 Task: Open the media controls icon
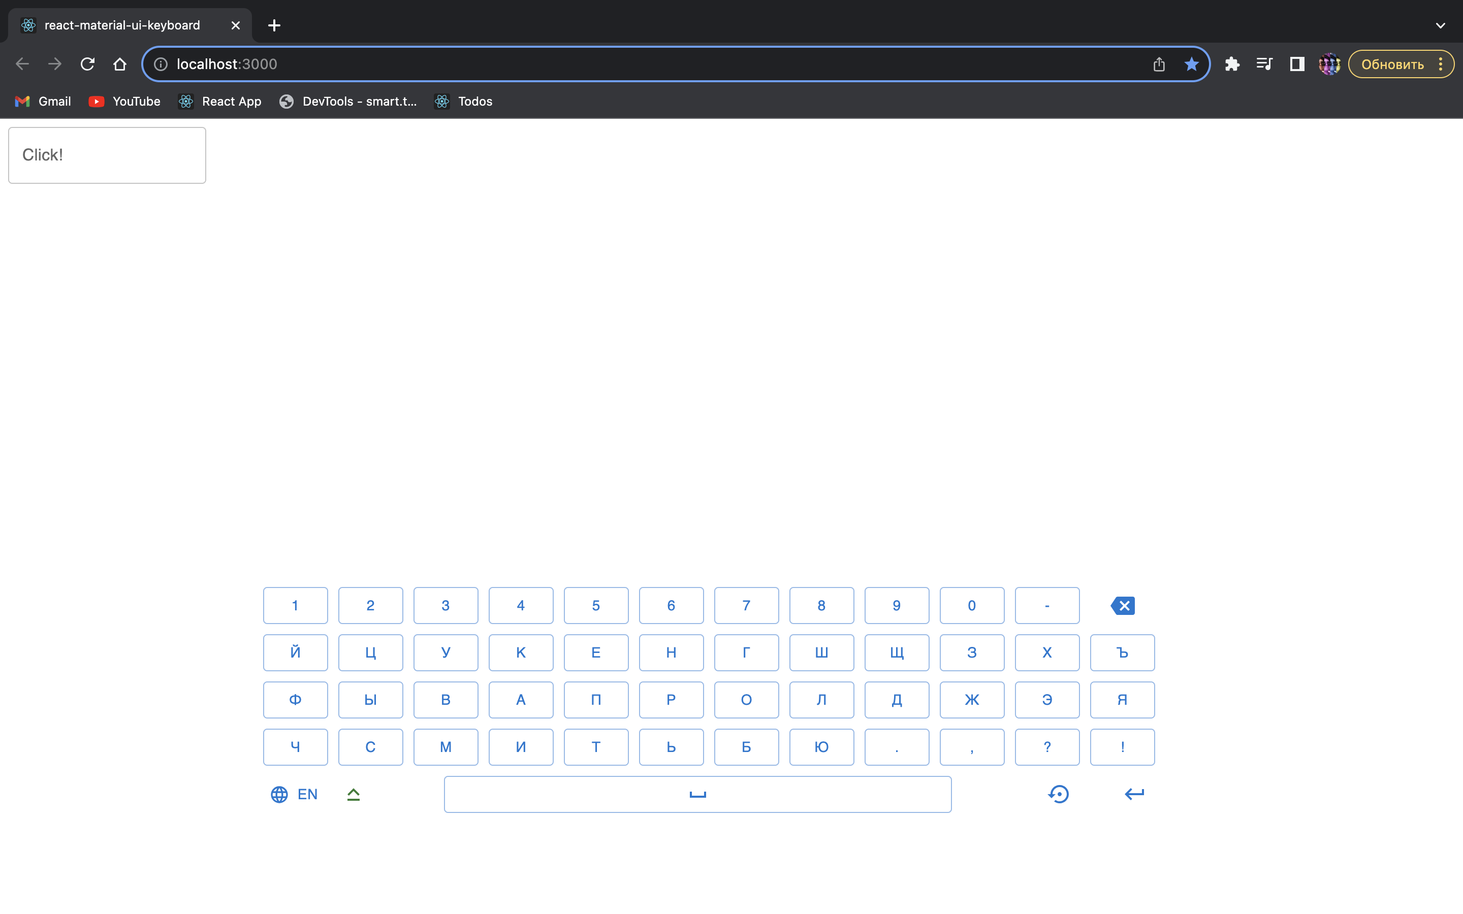click(1264, 64)
